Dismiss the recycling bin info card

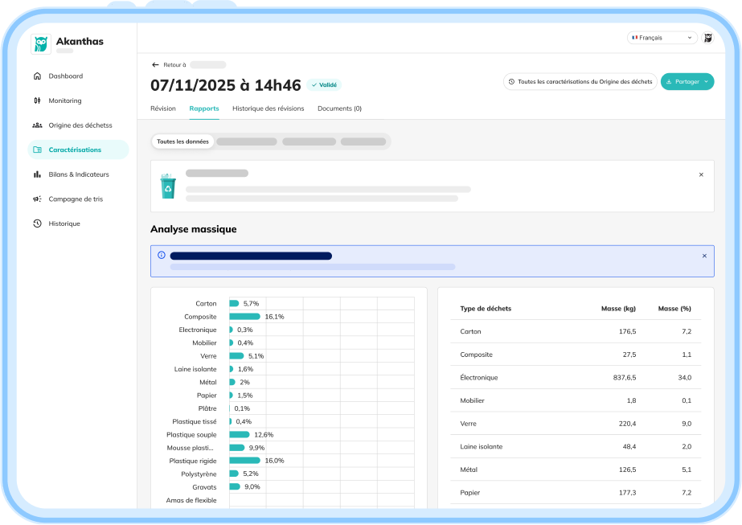(701, 174)
